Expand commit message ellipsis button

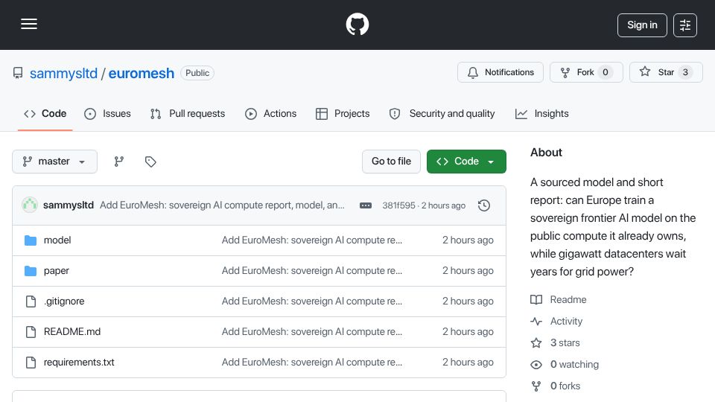point(366,205)
